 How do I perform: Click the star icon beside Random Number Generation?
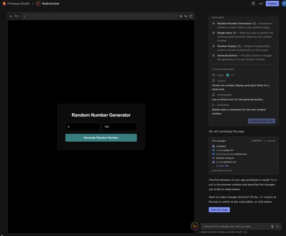tap(214, 24)
